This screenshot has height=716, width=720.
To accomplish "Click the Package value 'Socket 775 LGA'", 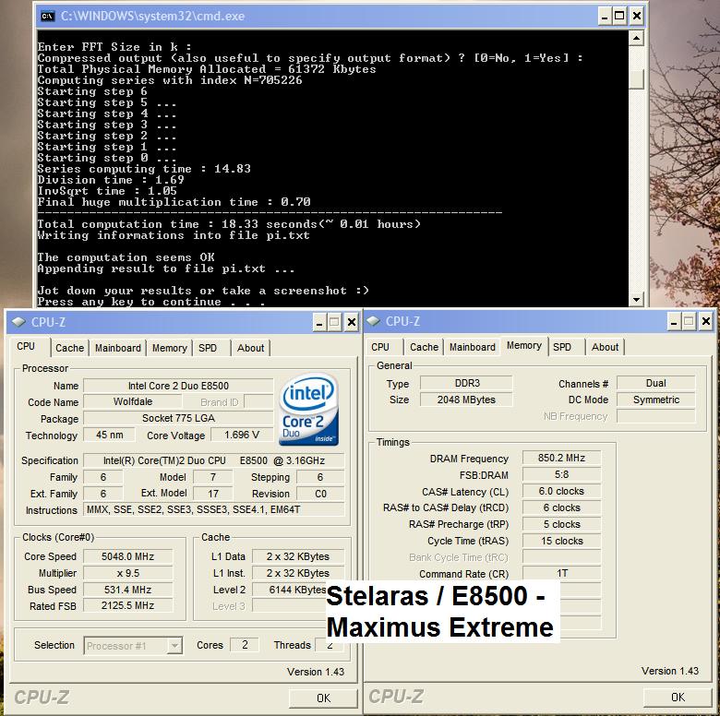I will pos(178,418).
